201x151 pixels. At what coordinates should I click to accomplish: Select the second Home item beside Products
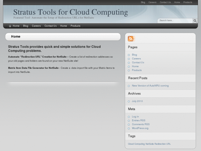click(64, 26)
